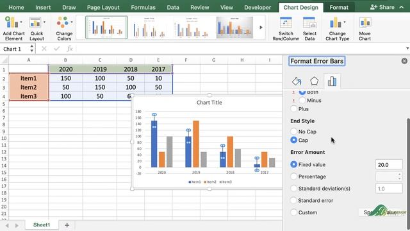Add a new sheet with plus button
The width and height of the screenshot is (410, 231).
pos(67,225)
